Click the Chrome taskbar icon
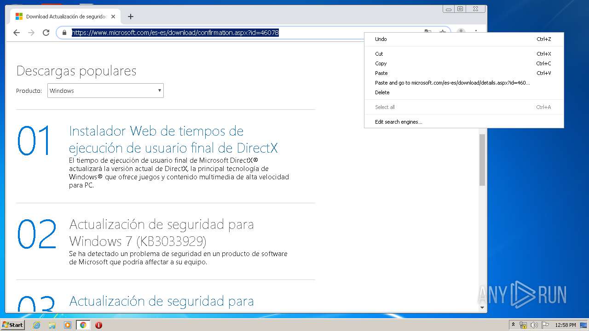589x331 pixels. point(83,325)
